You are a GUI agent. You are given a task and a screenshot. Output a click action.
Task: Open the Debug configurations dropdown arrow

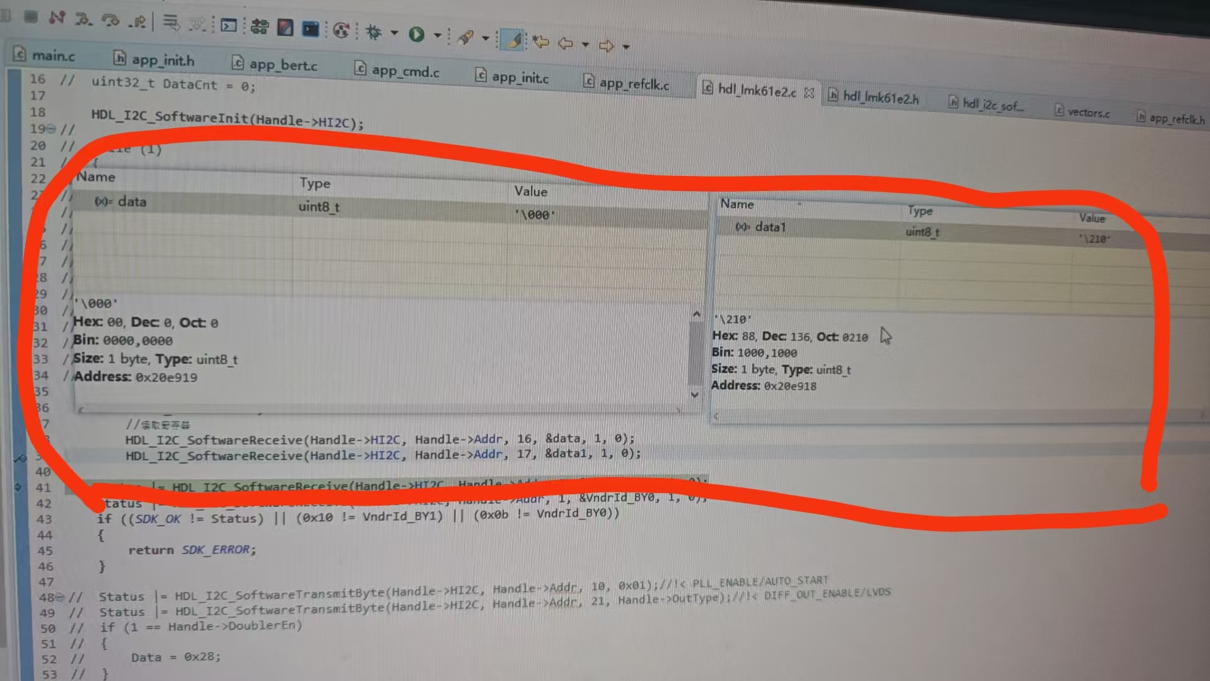tap(395, 32)
